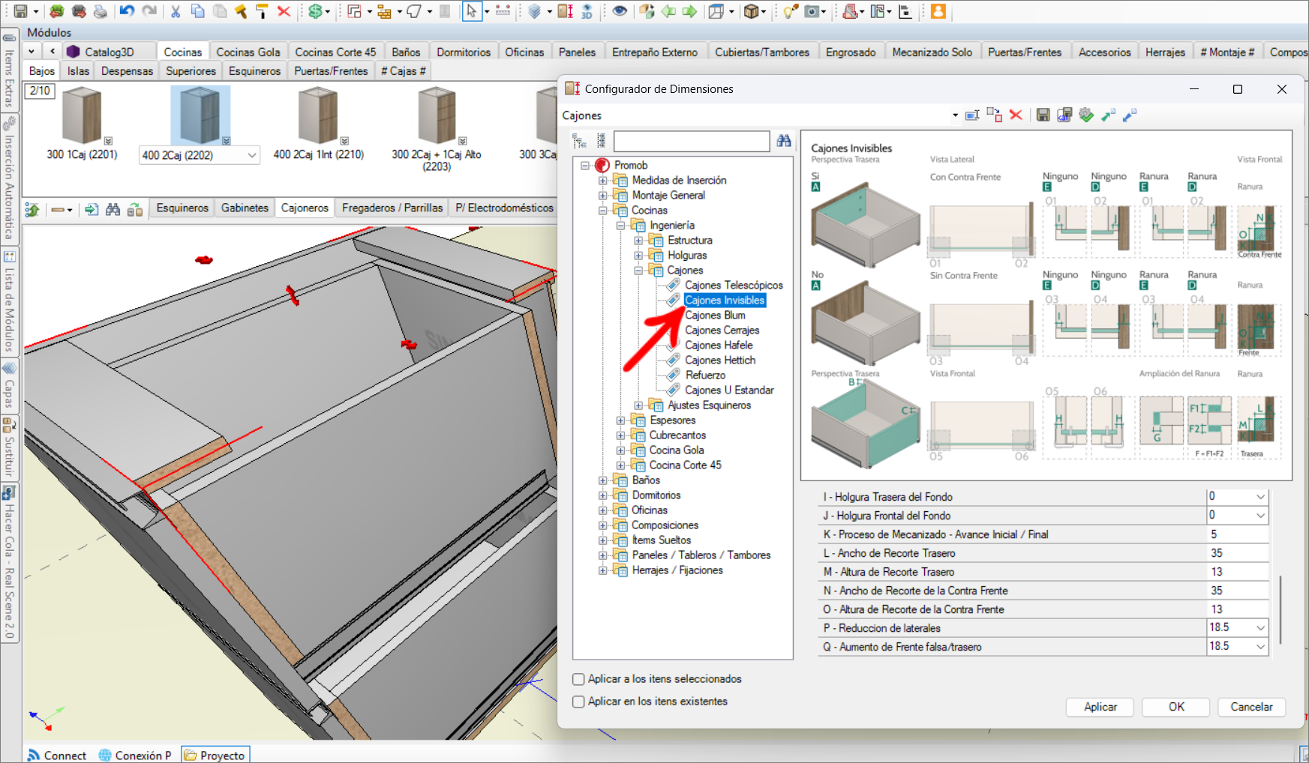Click the gear with green checkmark icon
Image resolution: width=1309 pixels, height=763 pixels.
pyautogui.click(x=1085, y=115)
